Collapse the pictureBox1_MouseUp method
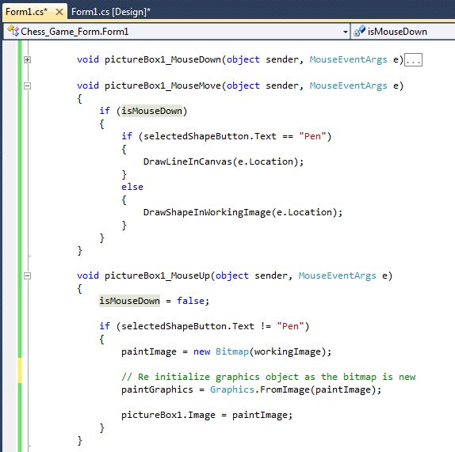 (x=27, y=275)
